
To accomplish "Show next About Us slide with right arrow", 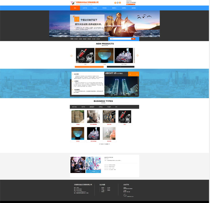I will (136, 74).
